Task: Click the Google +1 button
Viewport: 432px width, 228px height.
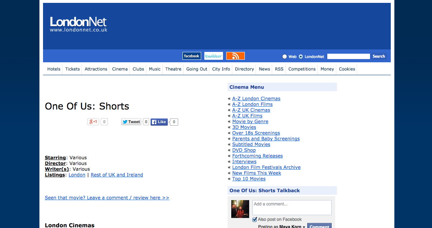Action: pyautogui.click(x=93, y=122)
